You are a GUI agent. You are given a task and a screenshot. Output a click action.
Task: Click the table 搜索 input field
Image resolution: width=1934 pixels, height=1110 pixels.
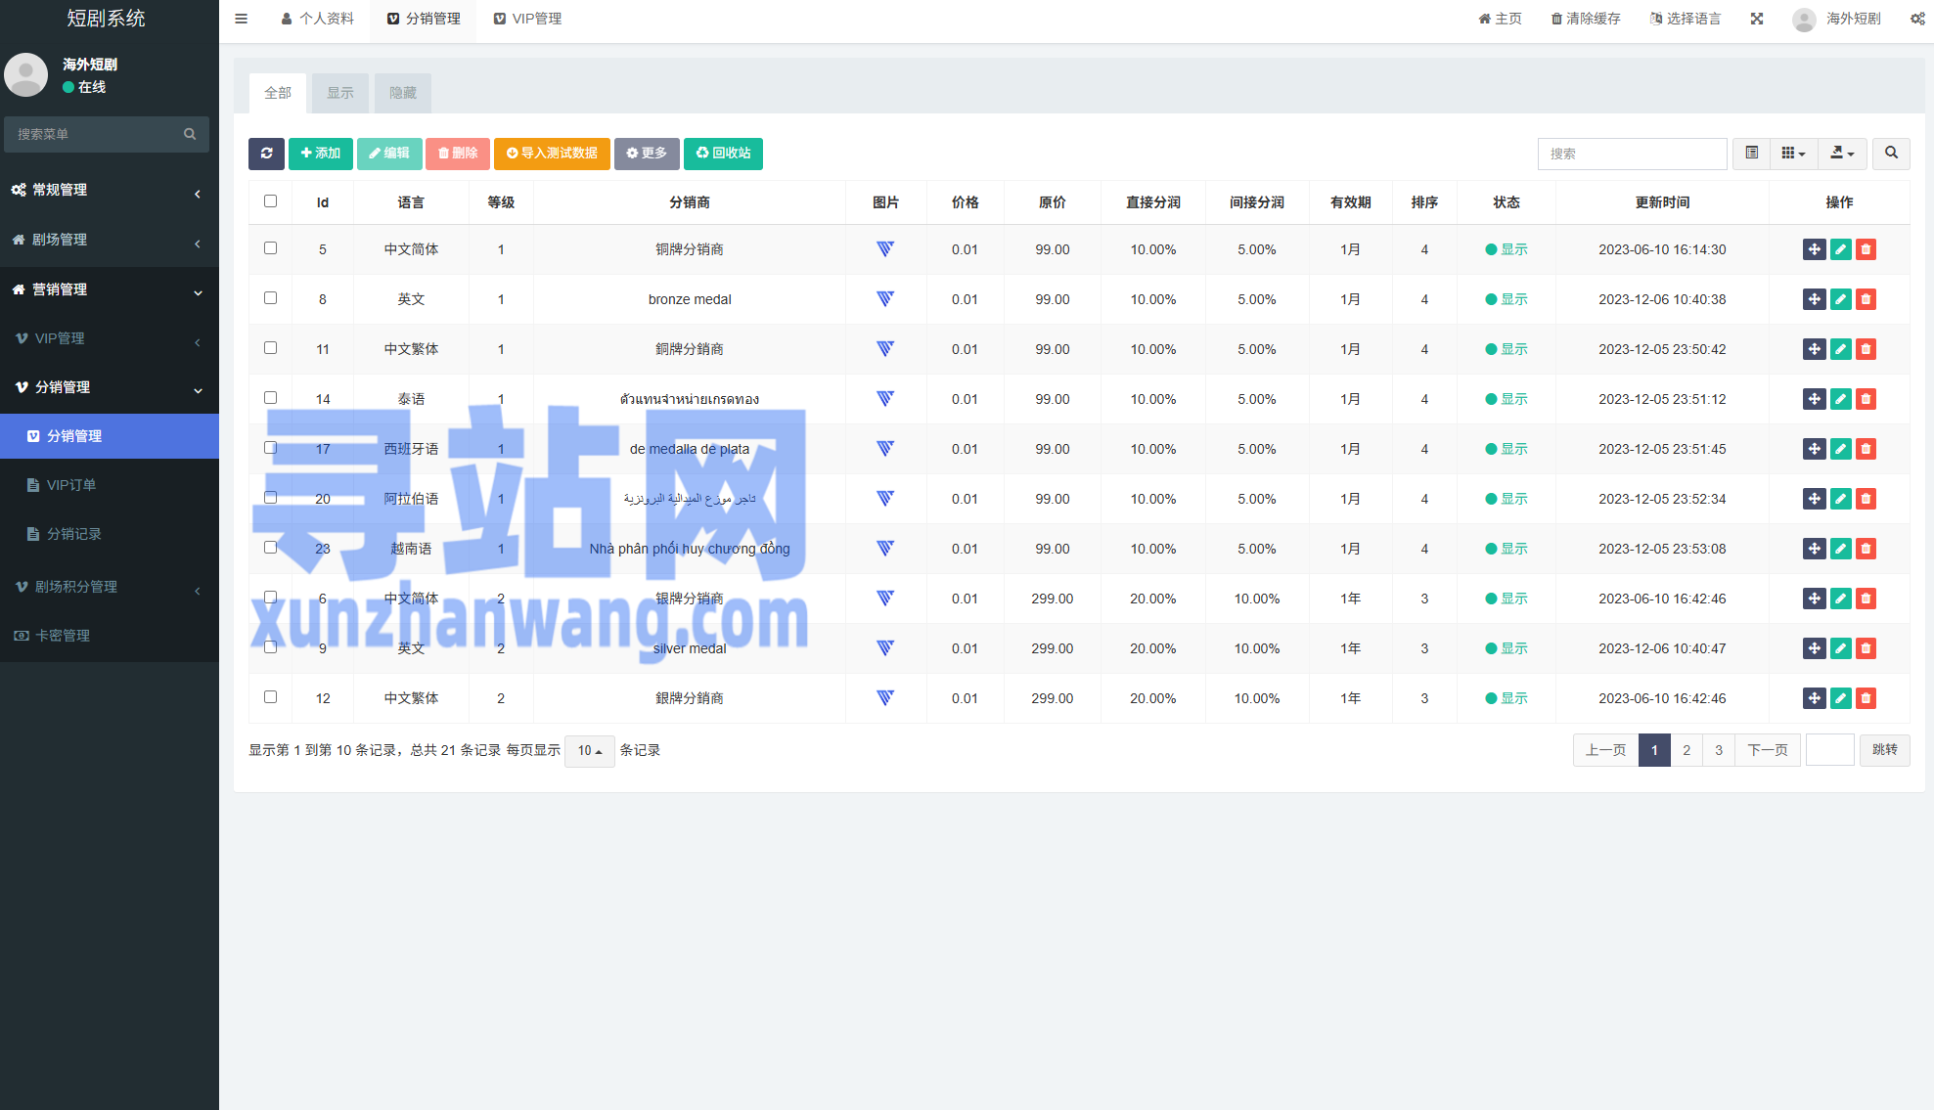[x=1631, y=154]
